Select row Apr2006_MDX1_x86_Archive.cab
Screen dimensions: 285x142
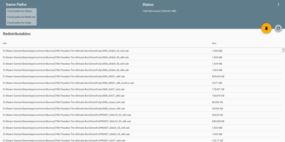pos(141,83)
